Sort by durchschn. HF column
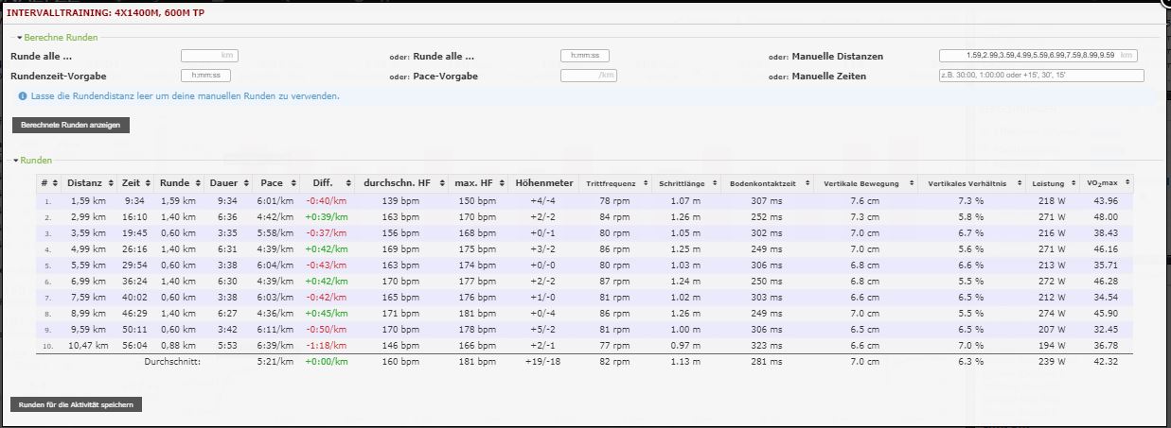Viewport: 1171px width, 428px height. click(x=400, y=182)
